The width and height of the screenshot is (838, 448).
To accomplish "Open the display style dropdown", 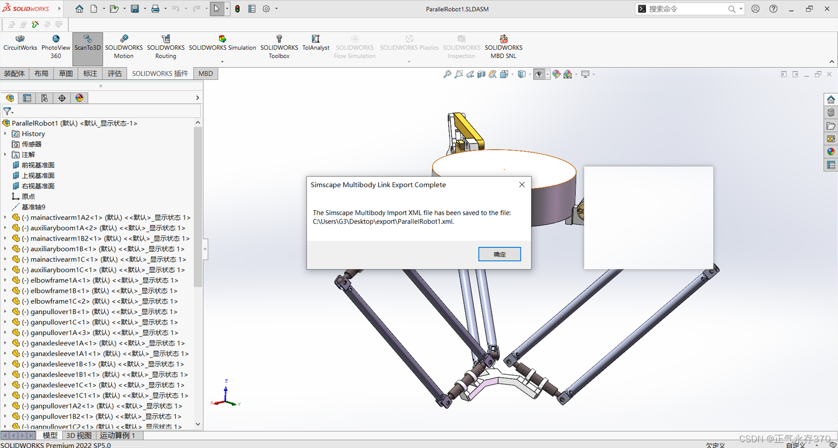I will click(x=530, y=74).
